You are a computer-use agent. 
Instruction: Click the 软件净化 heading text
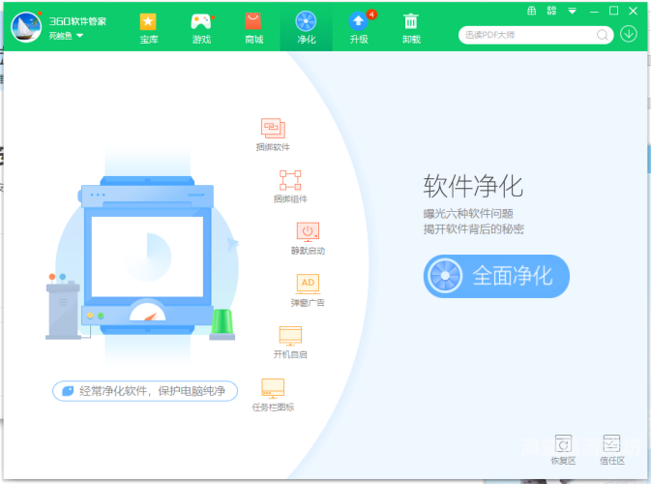[473, 186]
